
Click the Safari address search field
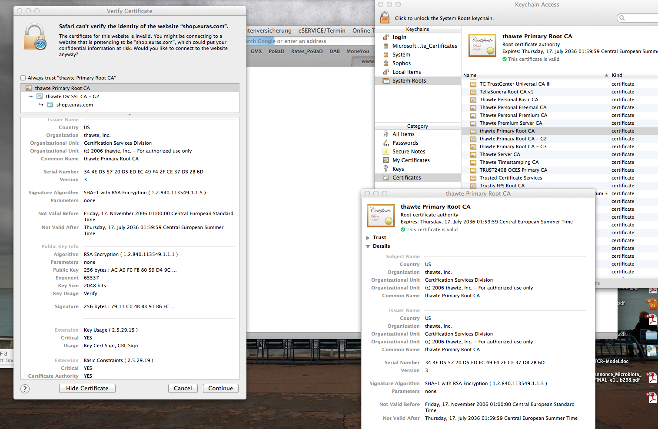(x=310, y=41)
